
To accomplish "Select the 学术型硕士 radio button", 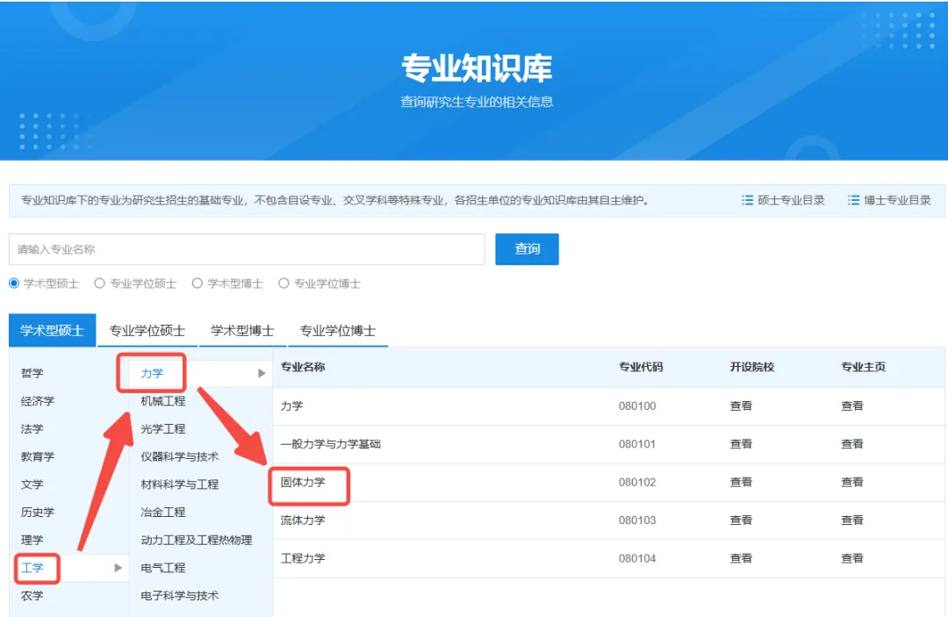I will click(x=14, y=283).
